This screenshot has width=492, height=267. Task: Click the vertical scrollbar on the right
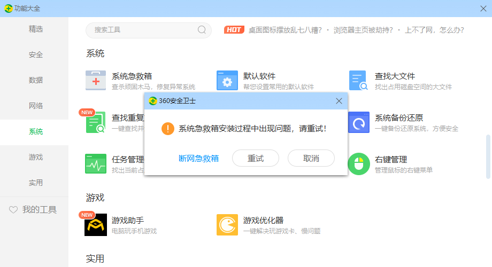[x=488, y=156]
